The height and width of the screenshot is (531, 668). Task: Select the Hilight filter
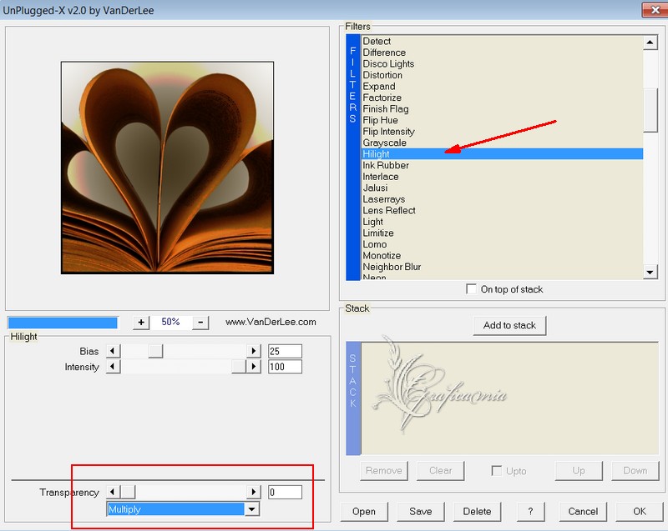[502, 154]
